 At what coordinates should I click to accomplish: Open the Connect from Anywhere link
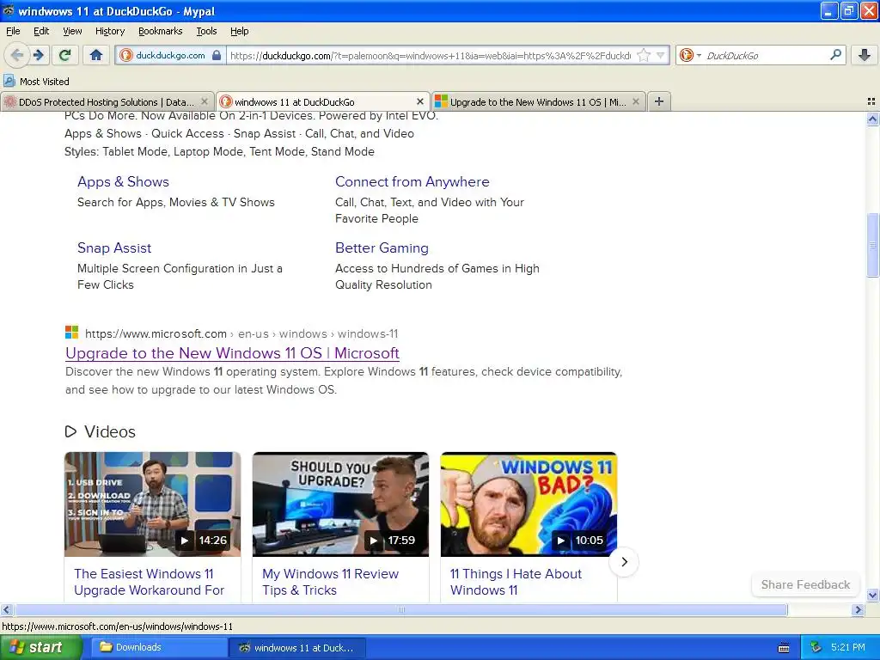412,182
